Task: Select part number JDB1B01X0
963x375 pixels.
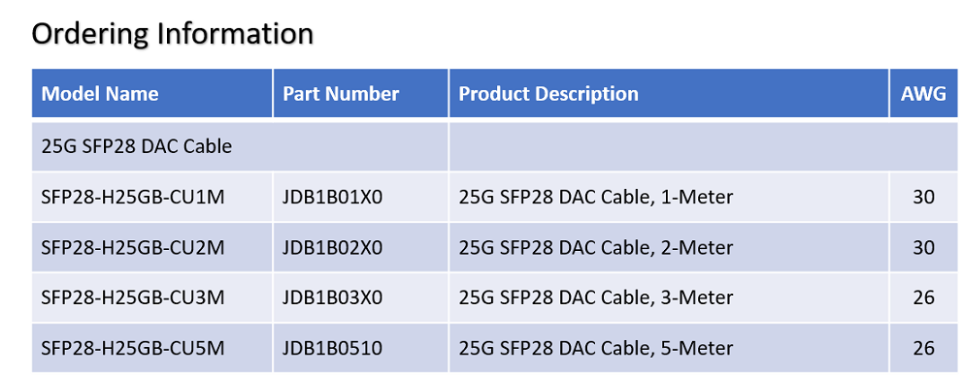Action: click(x=332, y=198)
